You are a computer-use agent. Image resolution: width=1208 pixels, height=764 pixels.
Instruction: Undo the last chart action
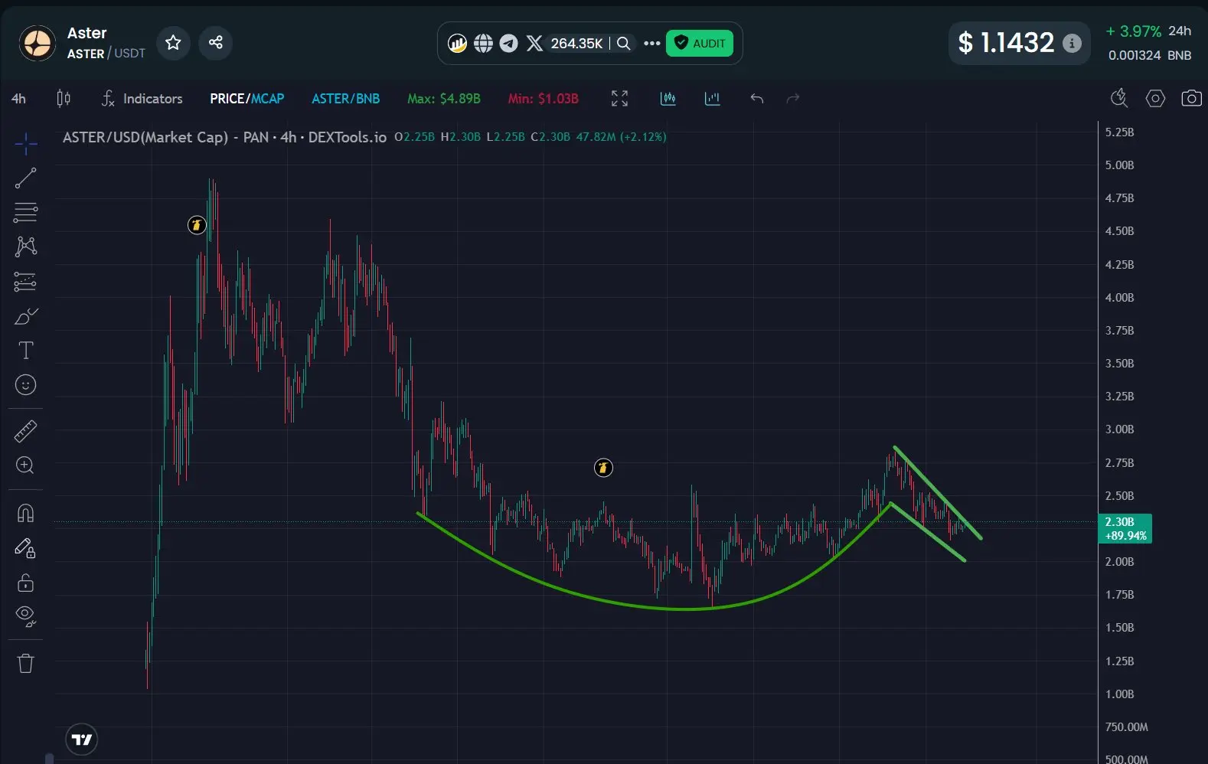click(x=757, y=99)
